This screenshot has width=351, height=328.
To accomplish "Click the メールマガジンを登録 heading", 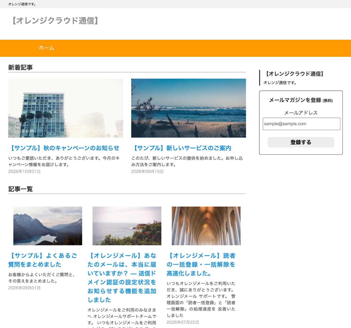I will coord(301,100).
